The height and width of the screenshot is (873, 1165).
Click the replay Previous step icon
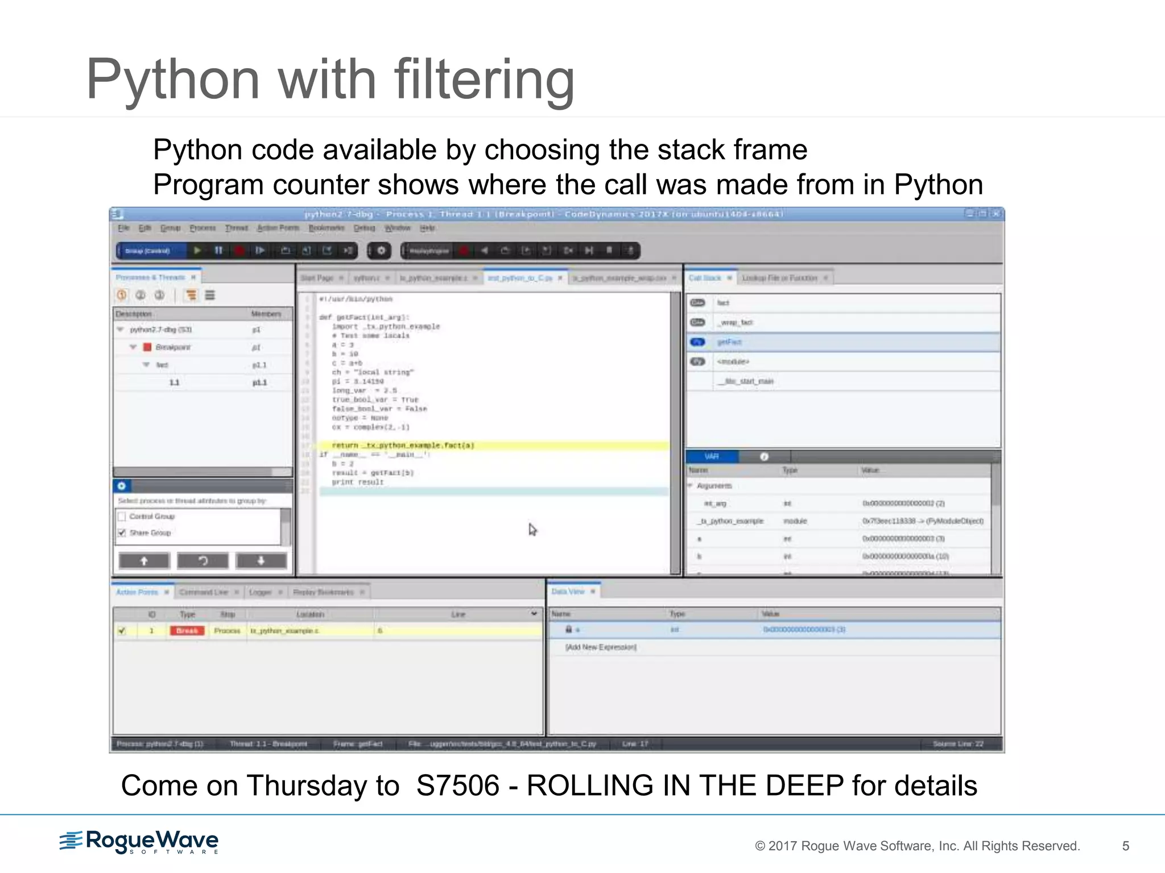[505, 251]
